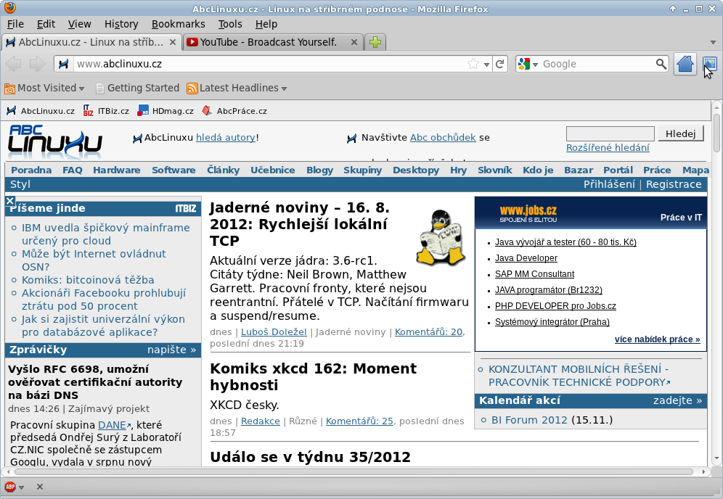
Task: Click the picture icon right of Home
Action: pyautogui.click(x=710, y=64)
